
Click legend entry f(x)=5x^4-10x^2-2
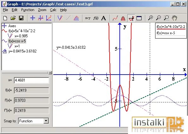(171, 27)
